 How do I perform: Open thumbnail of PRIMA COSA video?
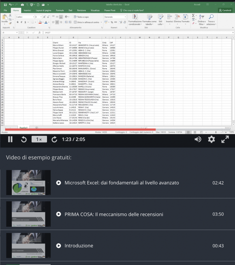pyautogui.click(x=28, y=214)
